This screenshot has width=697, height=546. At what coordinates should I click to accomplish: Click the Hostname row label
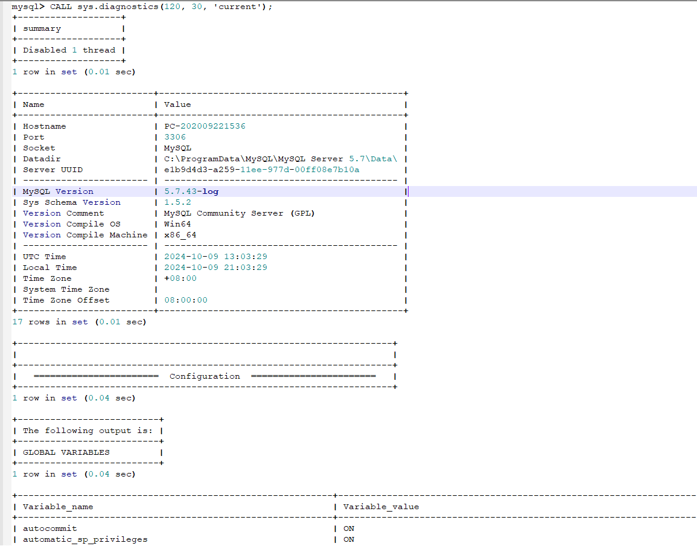(x=45, y=126)
